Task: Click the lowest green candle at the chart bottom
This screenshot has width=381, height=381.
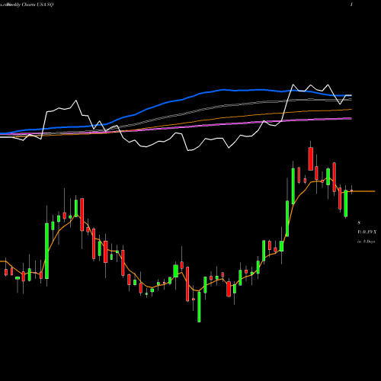Action: tap(199, 307)
